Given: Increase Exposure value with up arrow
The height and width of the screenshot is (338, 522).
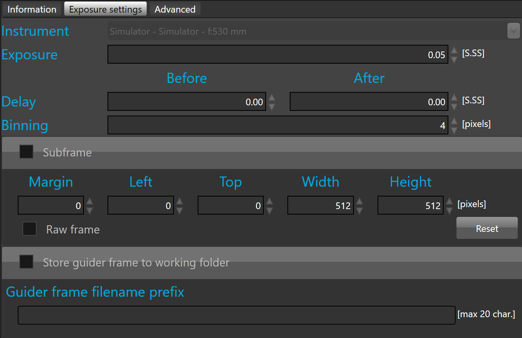Looking at the screenshot, I should tap(454, 50).
